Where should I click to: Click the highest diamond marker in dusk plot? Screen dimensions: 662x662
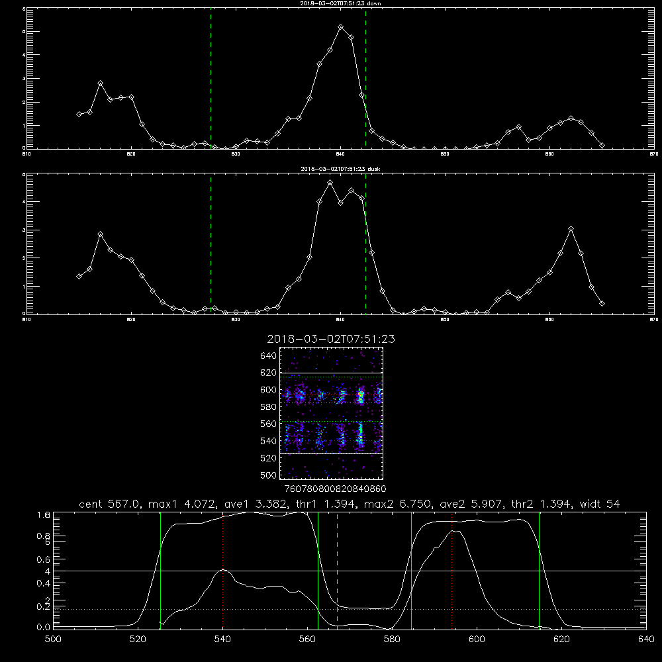(330, 183)
